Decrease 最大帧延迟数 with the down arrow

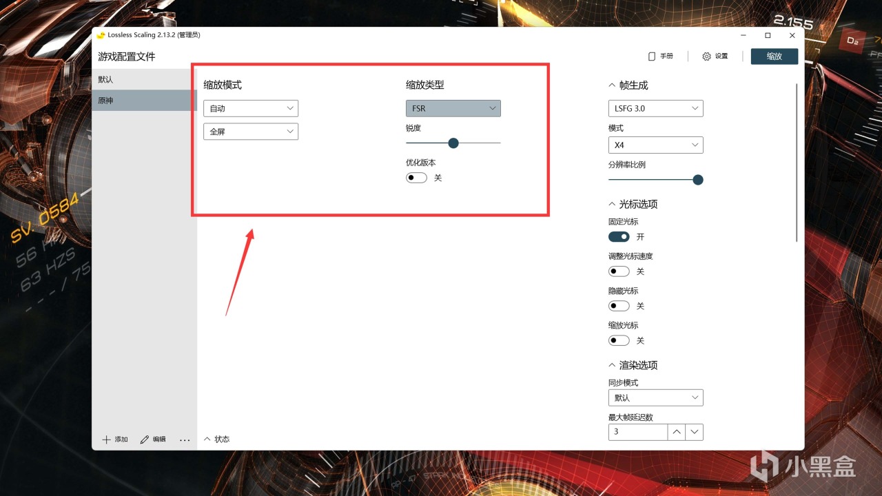pyautogui.click(x=695, y=432)
